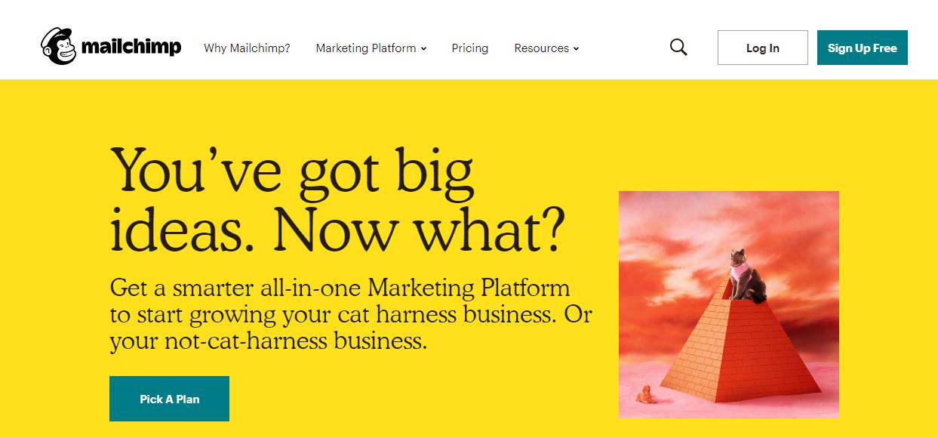Click the Sign Up Free button
This screenshot has width=938, height=438.
click(x=862, y=48)
